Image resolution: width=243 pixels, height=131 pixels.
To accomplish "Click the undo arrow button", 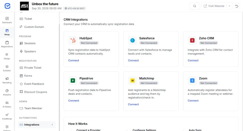I will pyautogui.click(x=237, y=6).
